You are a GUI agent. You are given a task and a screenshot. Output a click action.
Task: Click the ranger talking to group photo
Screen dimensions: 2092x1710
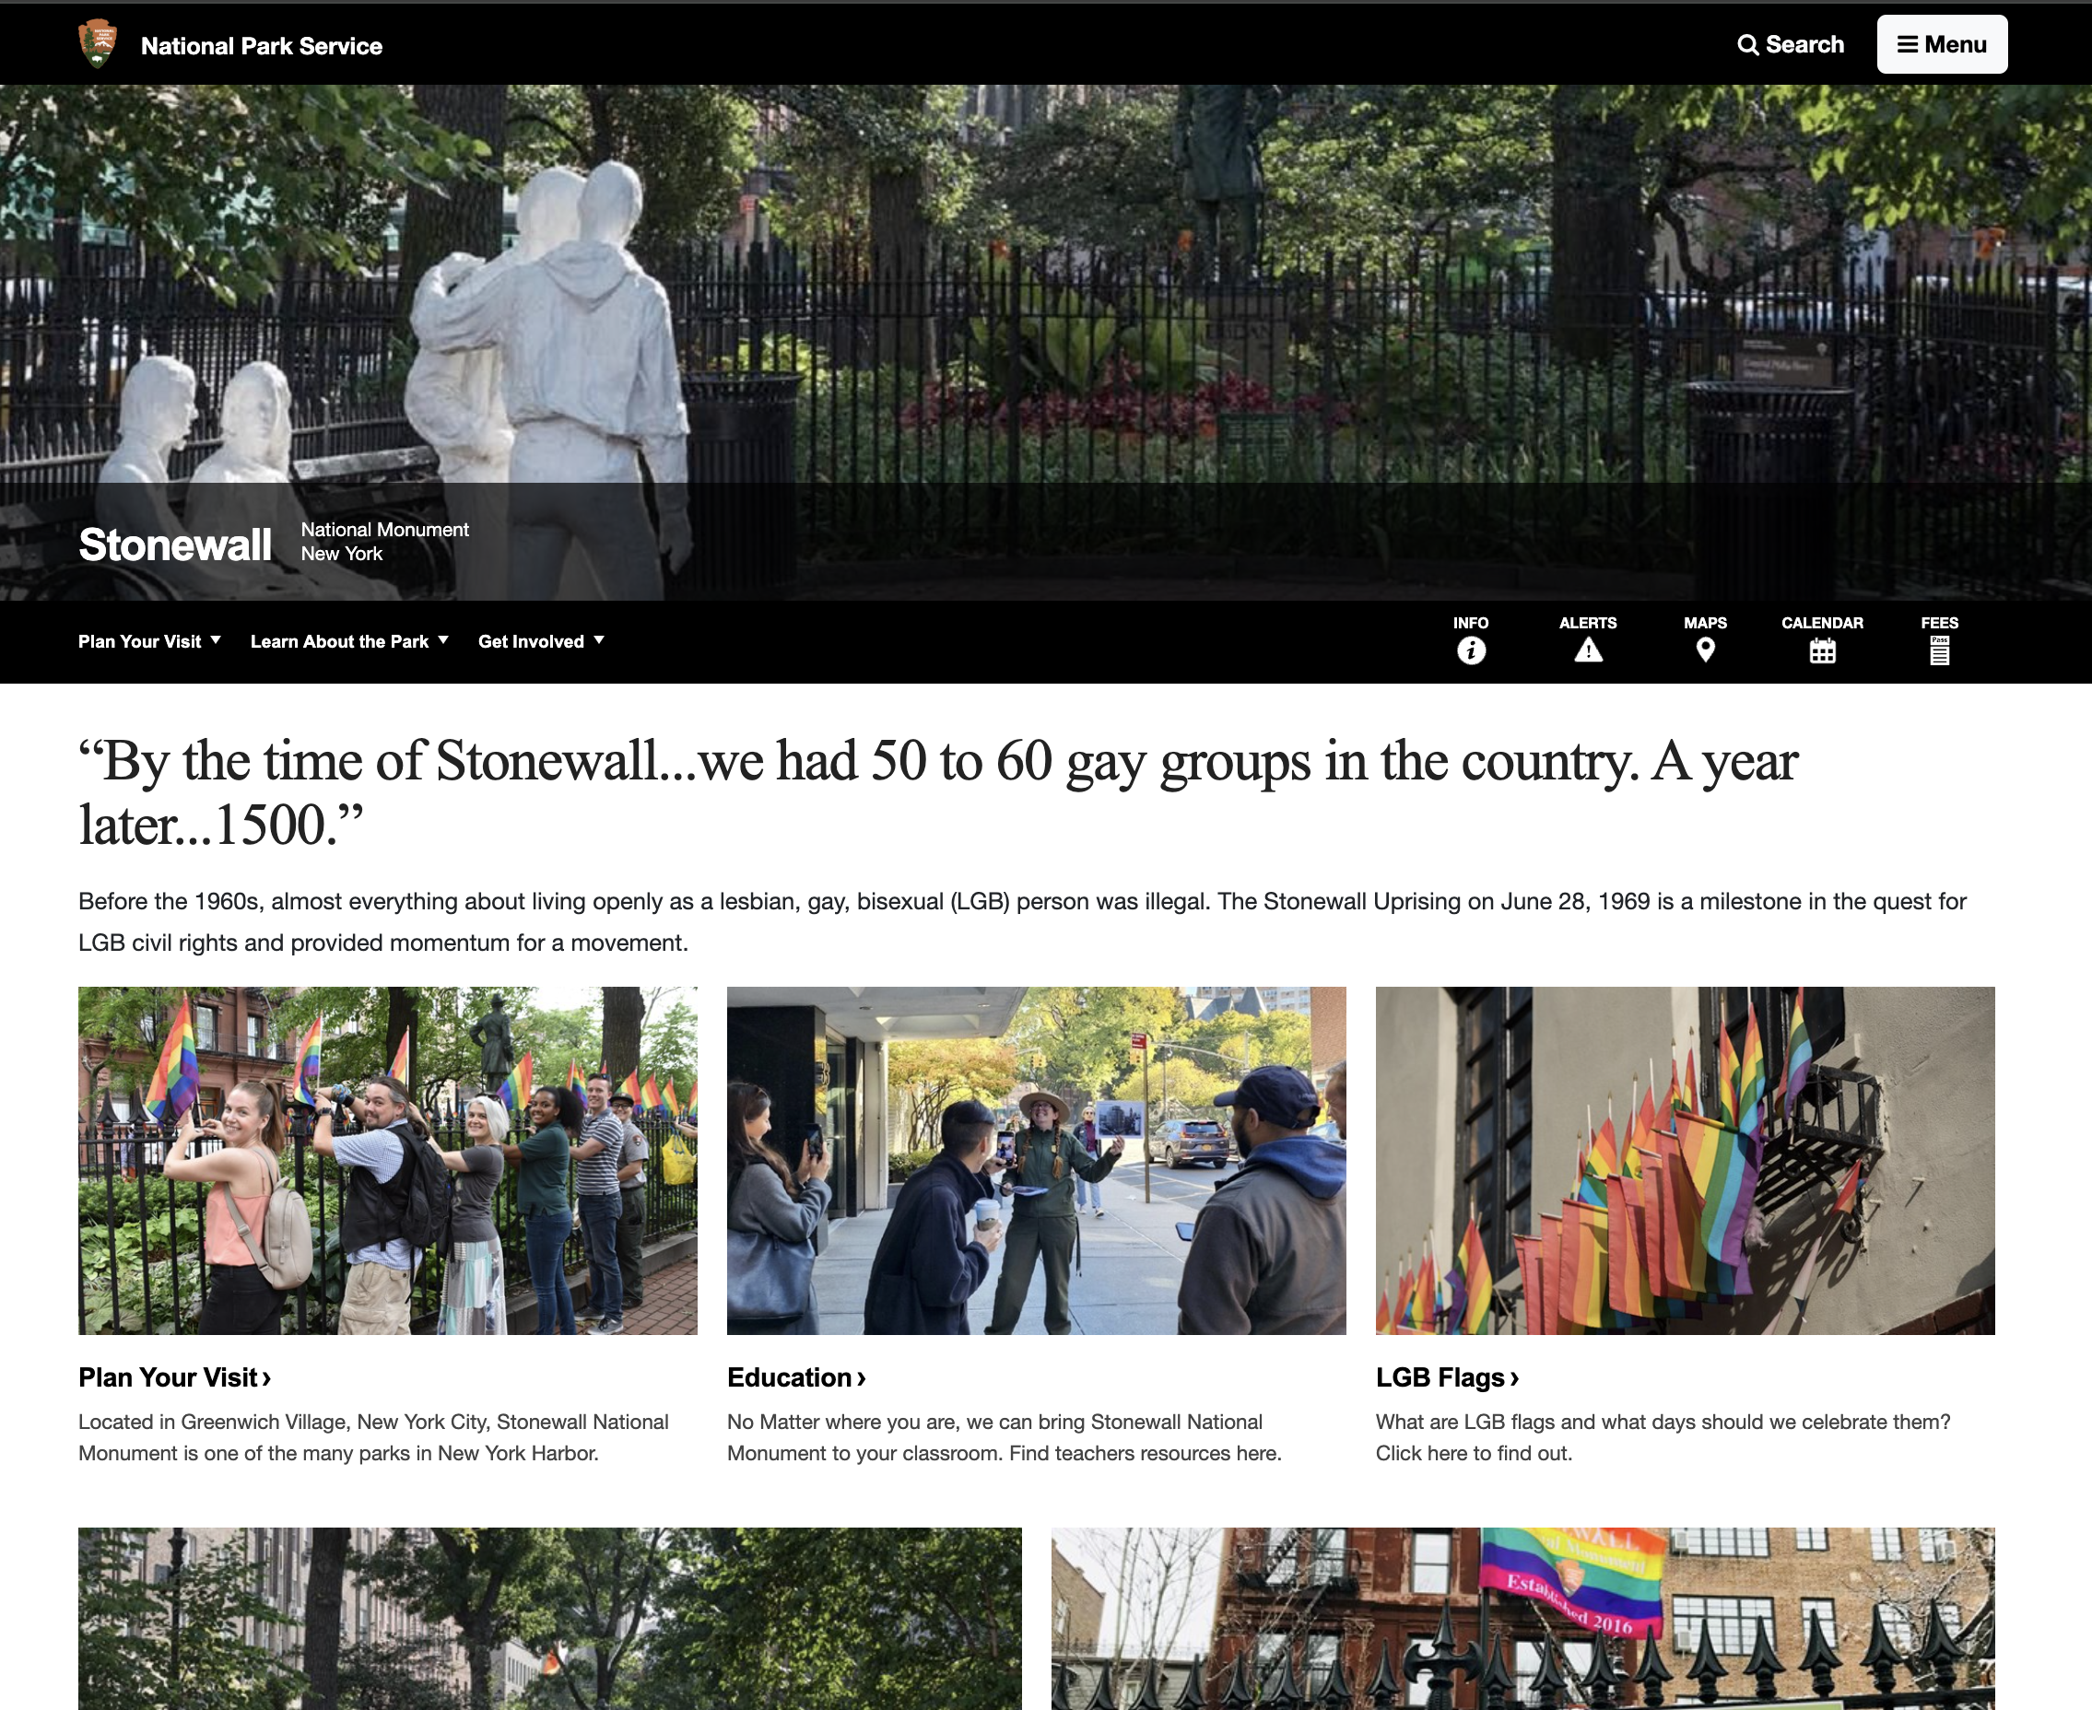coord(1036,1160)
